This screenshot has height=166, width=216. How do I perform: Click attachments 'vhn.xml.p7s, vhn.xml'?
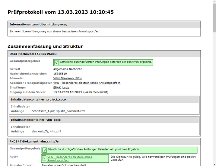tap(46, 131)
